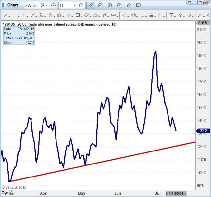Select the fan tool after down arrow
Image resolution: width=211 pixels, height=197 pixels.
pos(200,15)
